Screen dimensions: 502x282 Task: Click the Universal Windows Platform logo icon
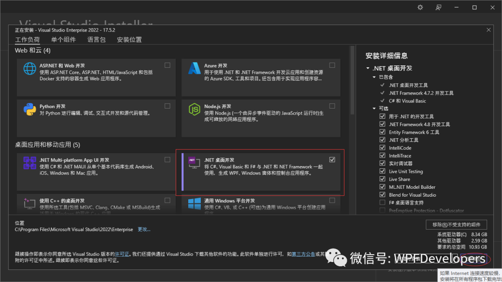coord(194,204)
